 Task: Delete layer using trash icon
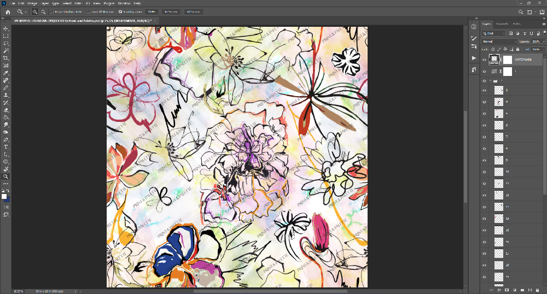click(538, 290)
